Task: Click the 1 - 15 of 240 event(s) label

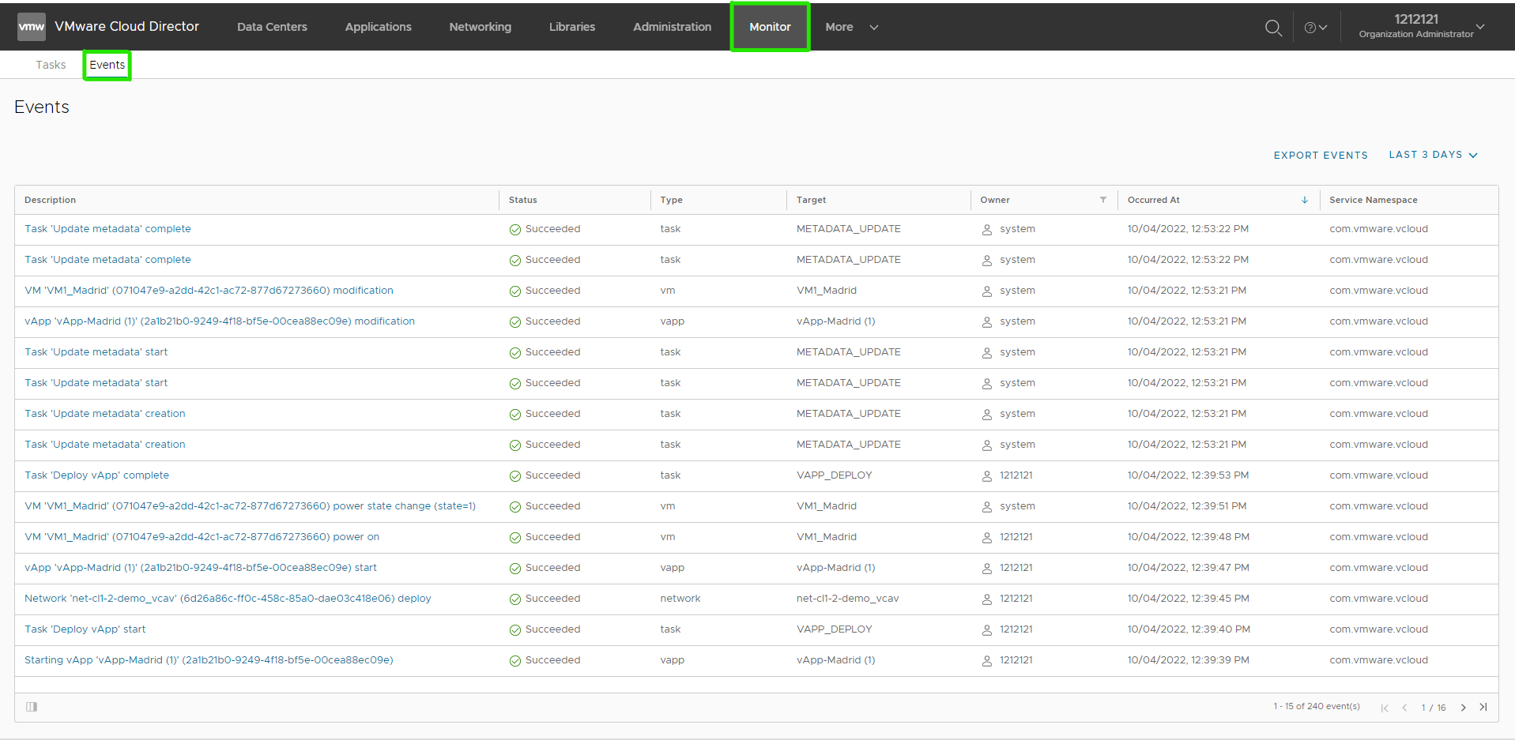Action: tap(1316, 706)
